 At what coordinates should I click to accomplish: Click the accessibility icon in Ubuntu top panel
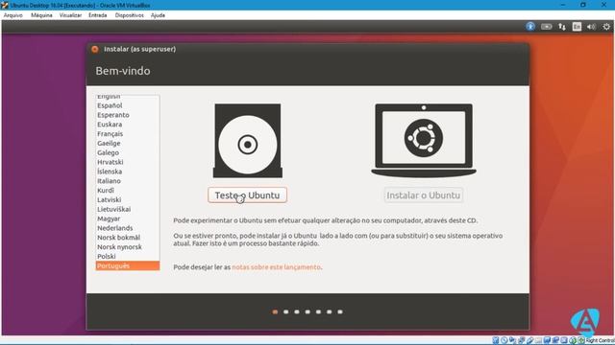point(530,27)
